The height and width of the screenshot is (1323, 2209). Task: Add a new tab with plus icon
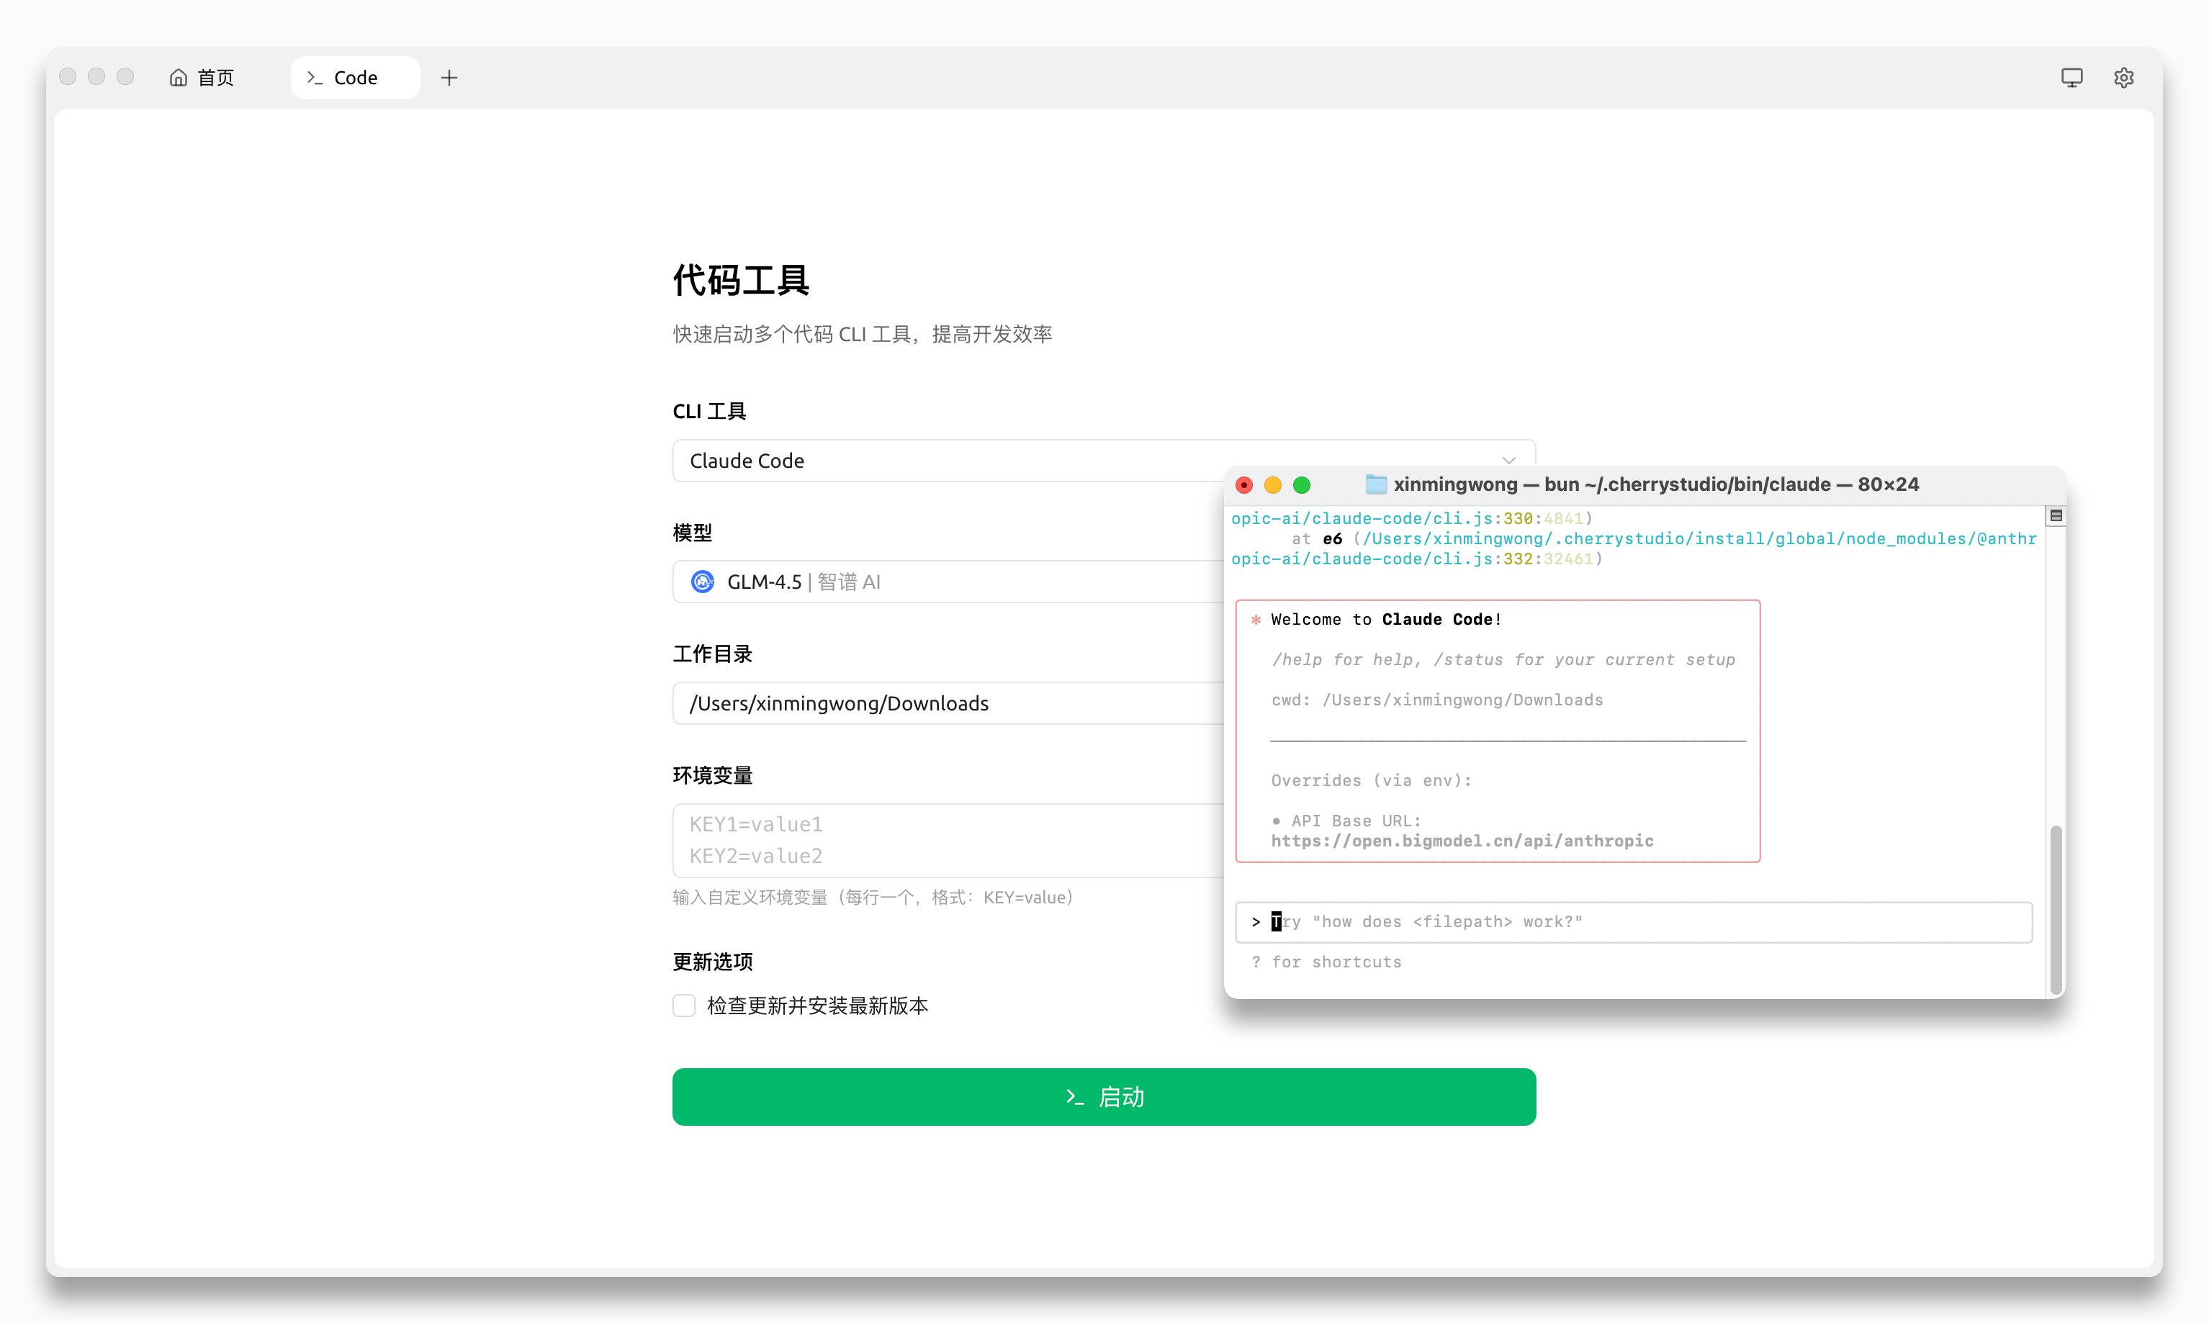(449, 78)
